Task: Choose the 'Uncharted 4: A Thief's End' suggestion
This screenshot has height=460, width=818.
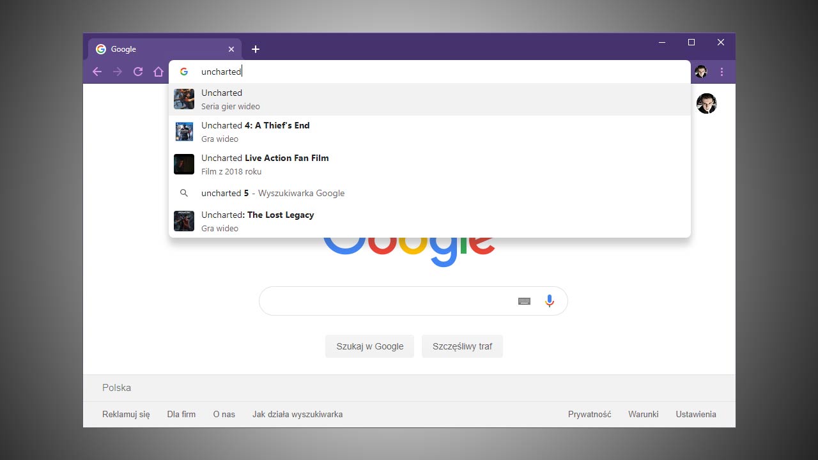Action: (x=429, y=132)
